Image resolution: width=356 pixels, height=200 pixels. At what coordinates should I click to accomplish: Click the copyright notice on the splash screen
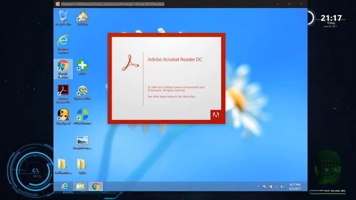click(176, 89)
